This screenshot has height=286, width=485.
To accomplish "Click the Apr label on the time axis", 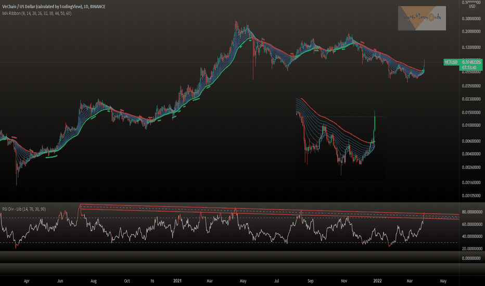I will pos(27,281).
